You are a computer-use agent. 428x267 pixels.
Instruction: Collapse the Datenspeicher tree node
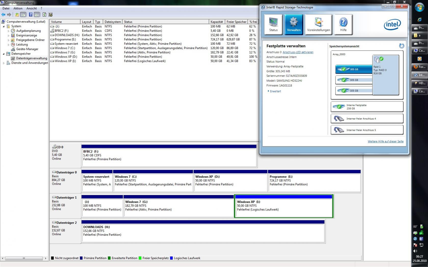[x=4, y=54]
